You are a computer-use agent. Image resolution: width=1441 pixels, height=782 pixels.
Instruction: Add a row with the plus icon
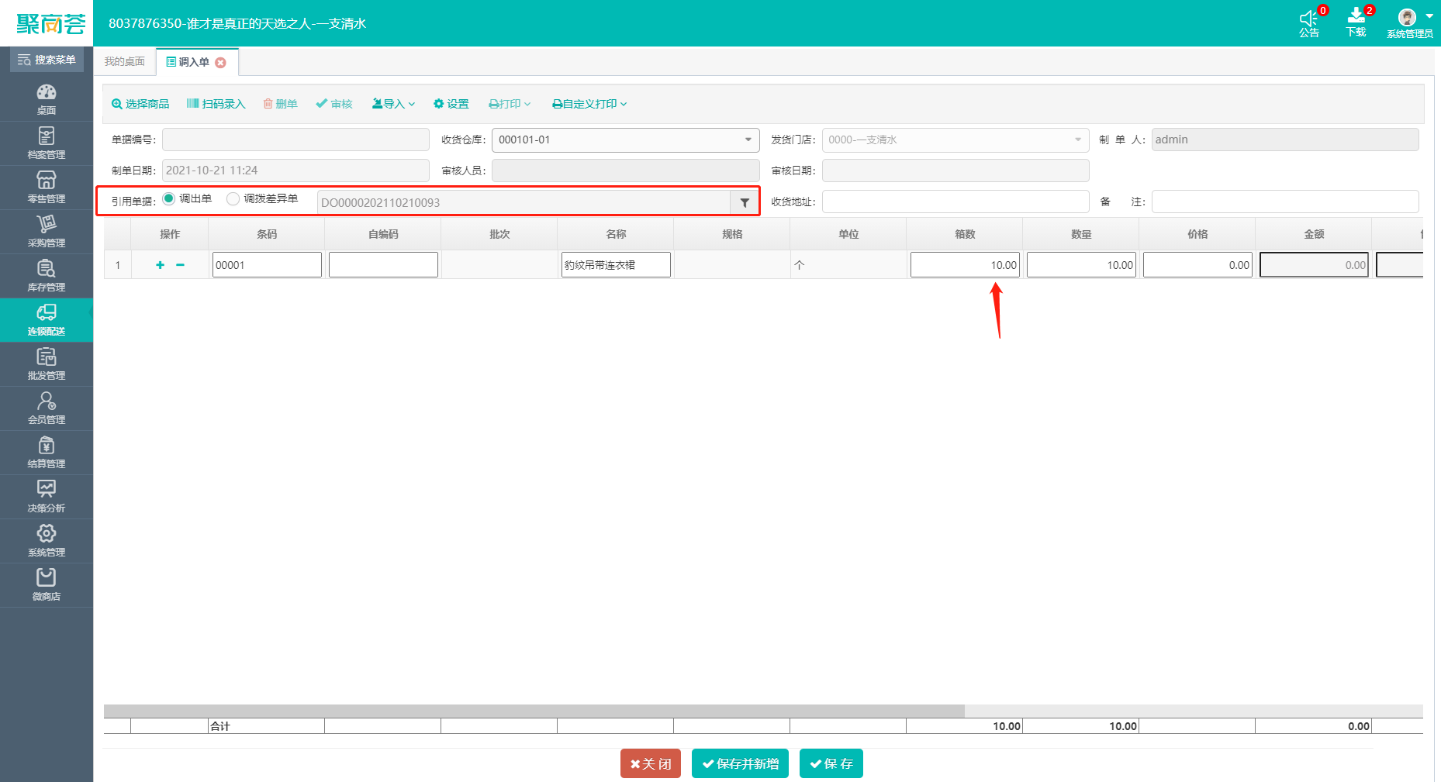click(x=160, y=265)
